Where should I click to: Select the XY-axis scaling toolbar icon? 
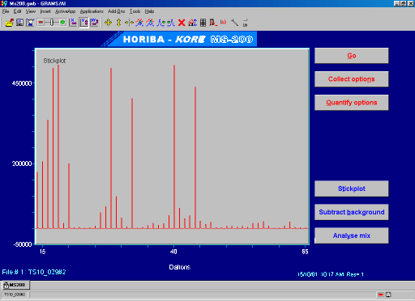(x=94, y=23)
